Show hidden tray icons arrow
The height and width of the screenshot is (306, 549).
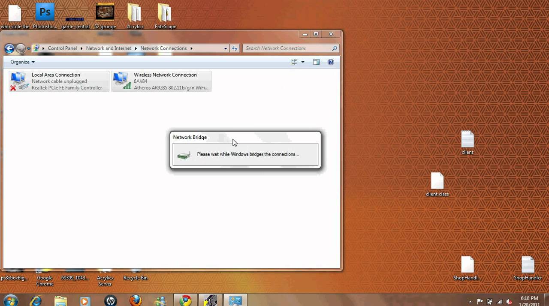(471, 301)
